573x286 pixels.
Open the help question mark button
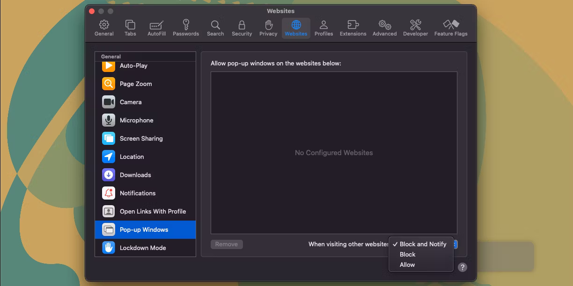click(x=463, y=267)
